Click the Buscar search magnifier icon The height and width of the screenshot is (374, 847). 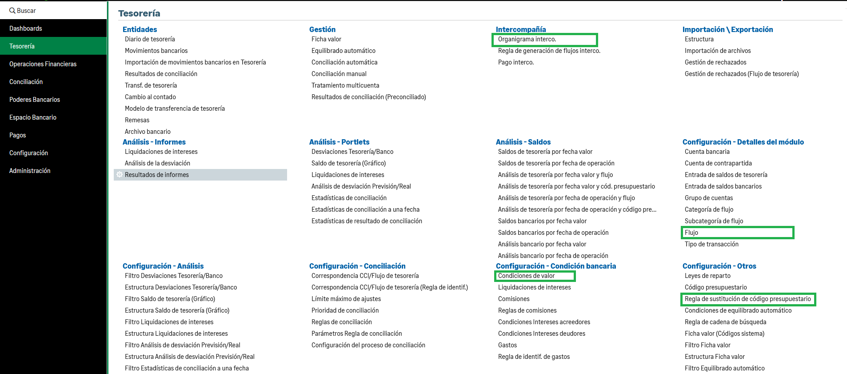coord(12,10)
